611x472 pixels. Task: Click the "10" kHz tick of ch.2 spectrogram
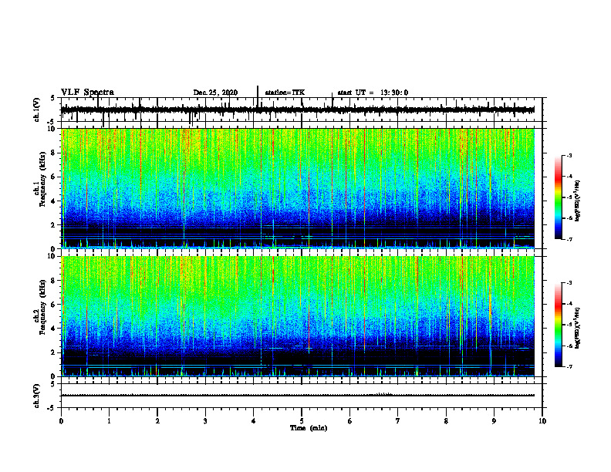coord(52,256)
